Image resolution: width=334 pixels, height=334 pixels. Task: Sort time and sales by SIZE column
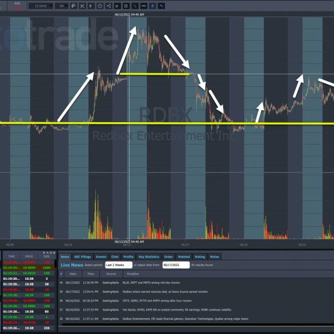[47, 256]
